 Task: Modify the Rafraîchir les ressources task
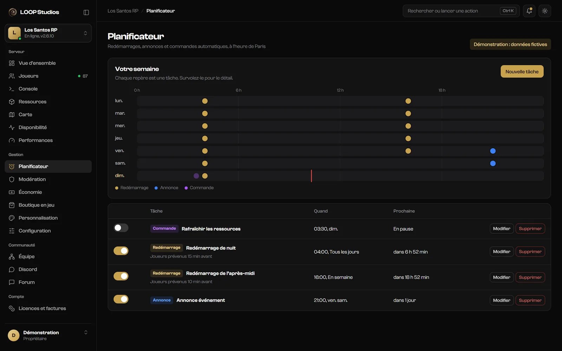point(502,229)
